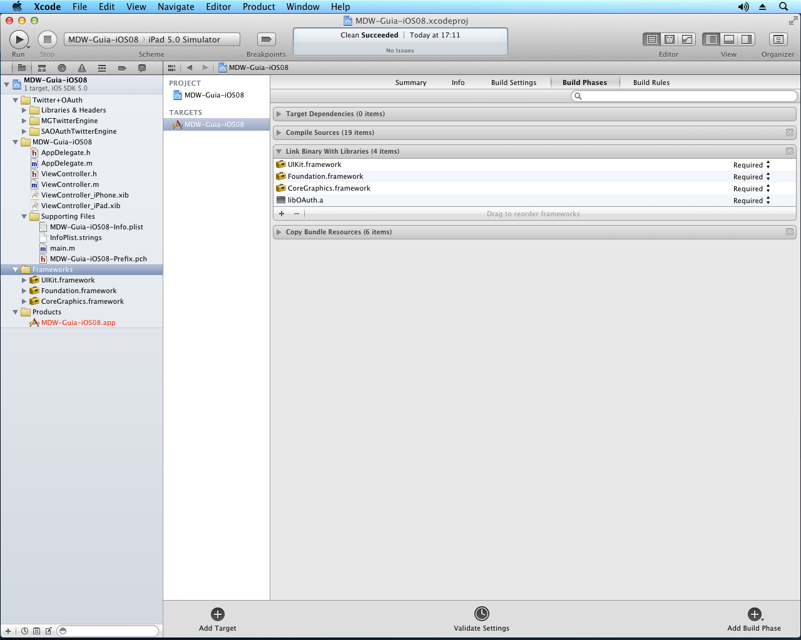Change Required setting for libOAuth.a
This screenshot has height=640, width=801.
(752, 201)
